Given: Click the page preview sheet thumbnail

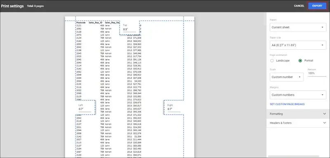Looking at the screenshot, I should 130,87.
